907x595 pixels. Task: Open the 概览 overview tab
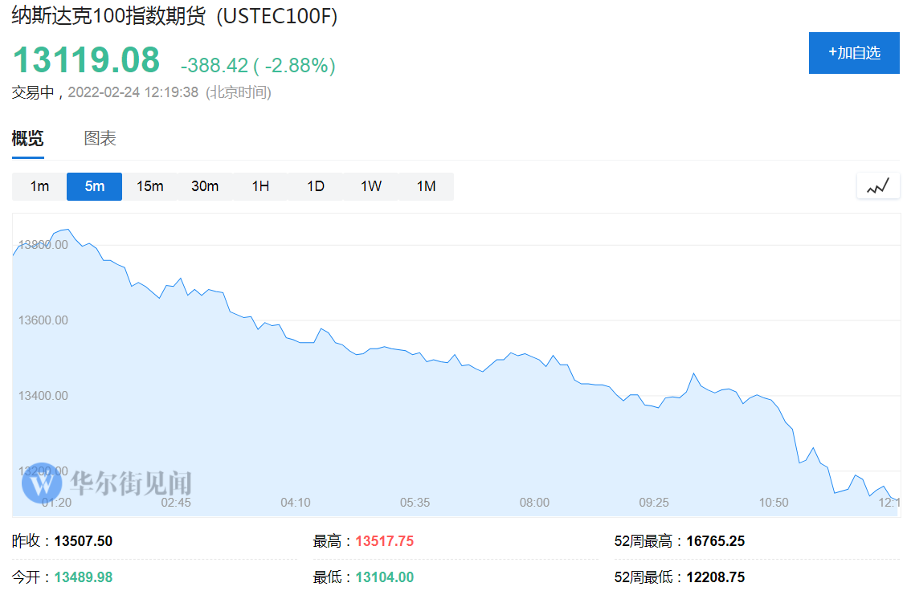tap(28, 138)
